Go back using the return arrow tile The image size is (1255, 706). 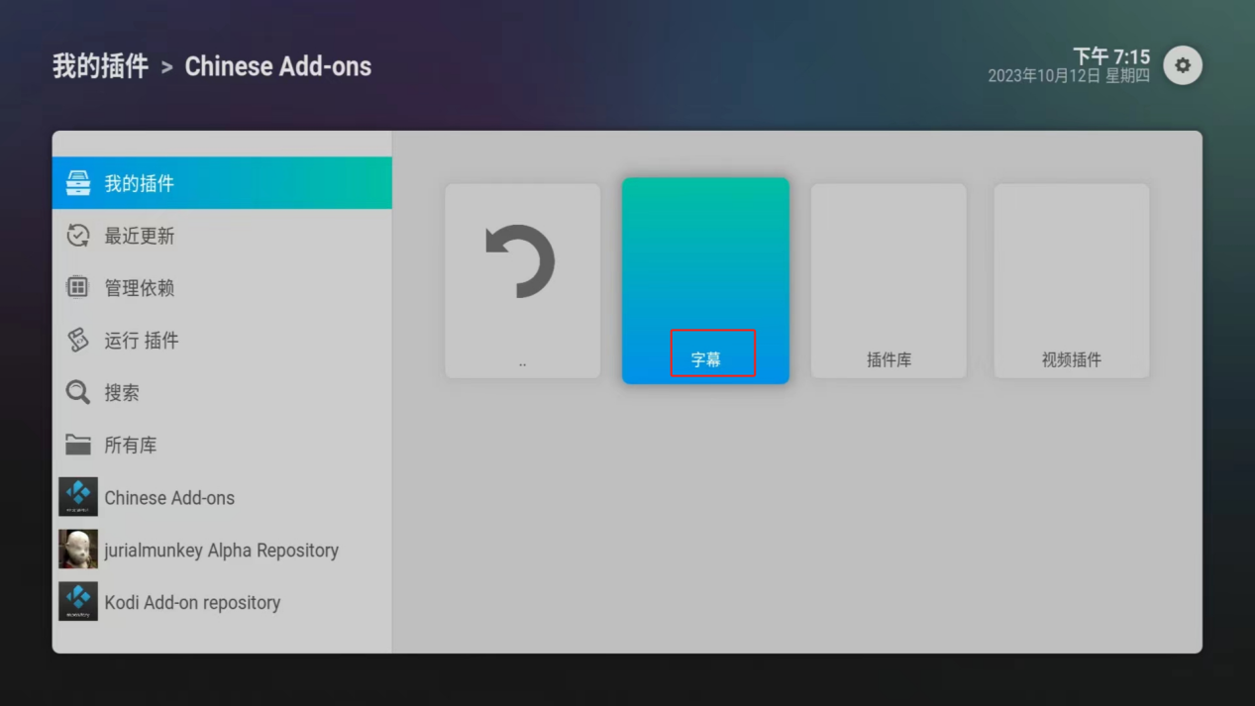pos(522,280)
